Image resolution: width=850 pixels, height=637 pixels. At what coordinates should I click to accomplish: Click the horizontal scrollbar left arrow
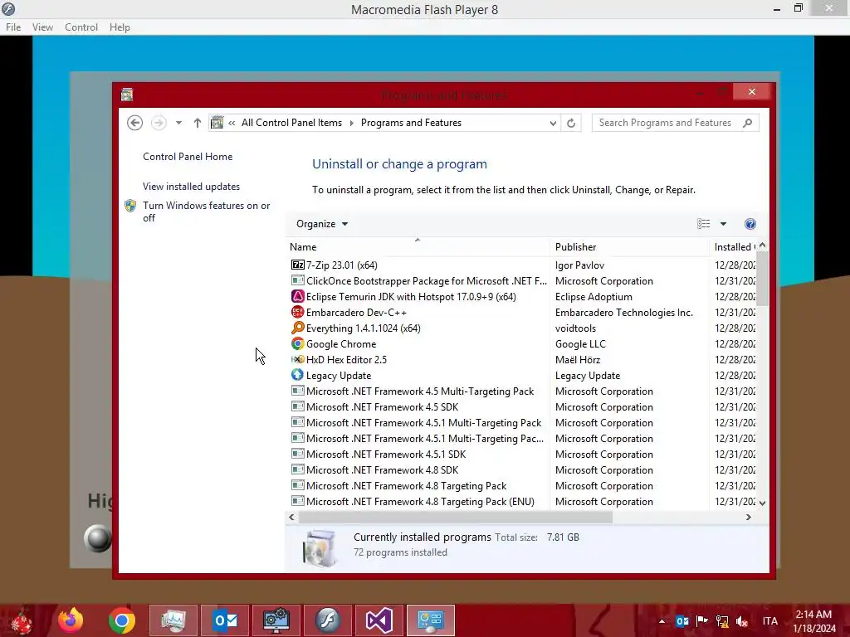pos(291,518)
